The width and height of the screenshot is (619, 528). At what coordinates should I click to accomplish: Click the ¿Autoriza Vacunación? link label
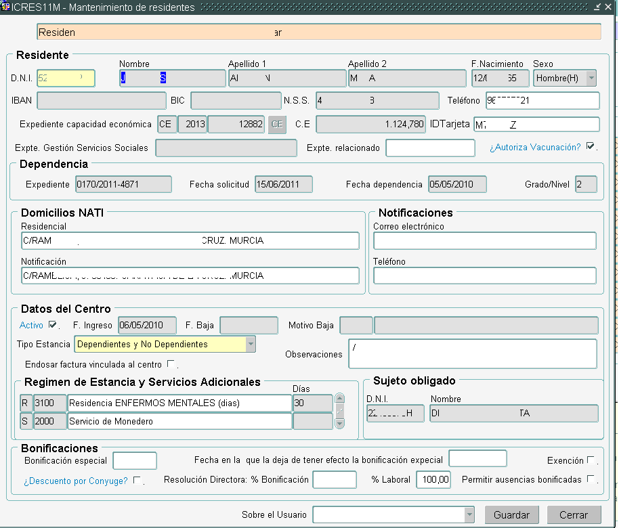click(x=535, y=147)
